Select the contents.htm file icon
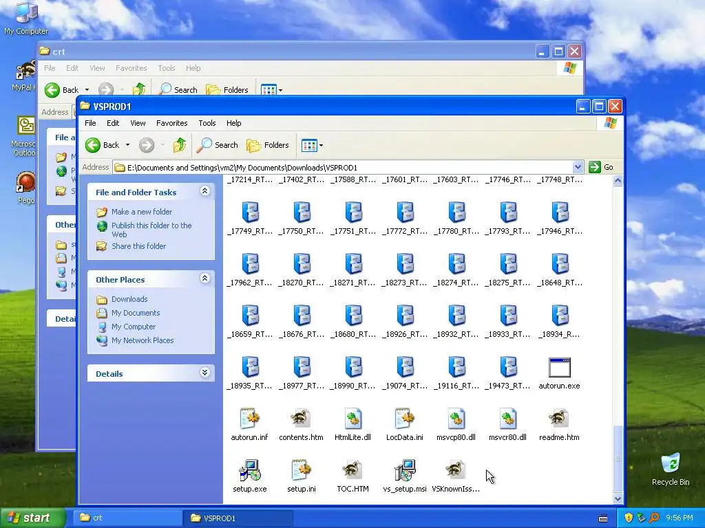This screenshot has height=528, width=705. [x=301, y=418]
